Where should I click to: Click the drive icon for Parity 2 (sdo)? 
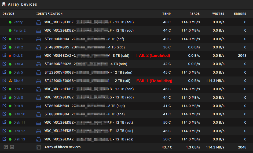coord(39,31)
